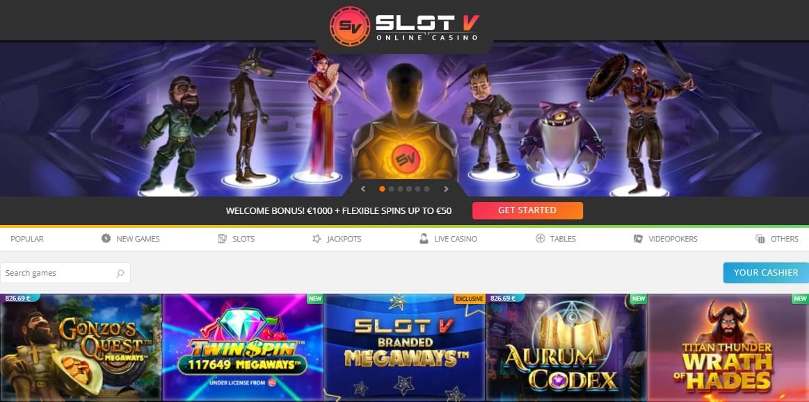This screenshot has width=809, height=402.
Task: Advance to next banner slide arrow
Action: pyautogui.click(x=446, y=189)
